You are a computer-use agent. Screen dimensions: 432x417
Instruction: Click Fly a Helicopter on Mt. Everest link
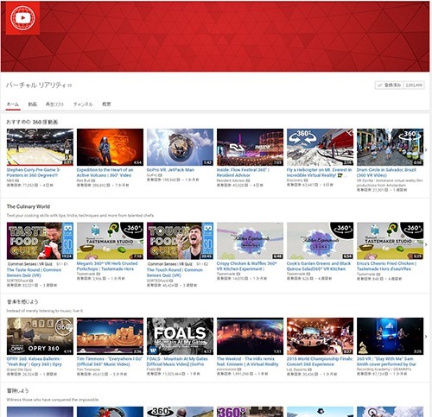pyautogui.click(x=319, y=173)
